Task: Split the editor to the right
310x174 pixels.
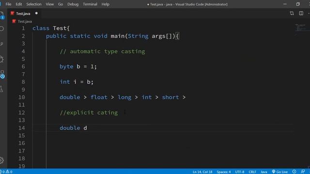Action: tap(301, 14)
